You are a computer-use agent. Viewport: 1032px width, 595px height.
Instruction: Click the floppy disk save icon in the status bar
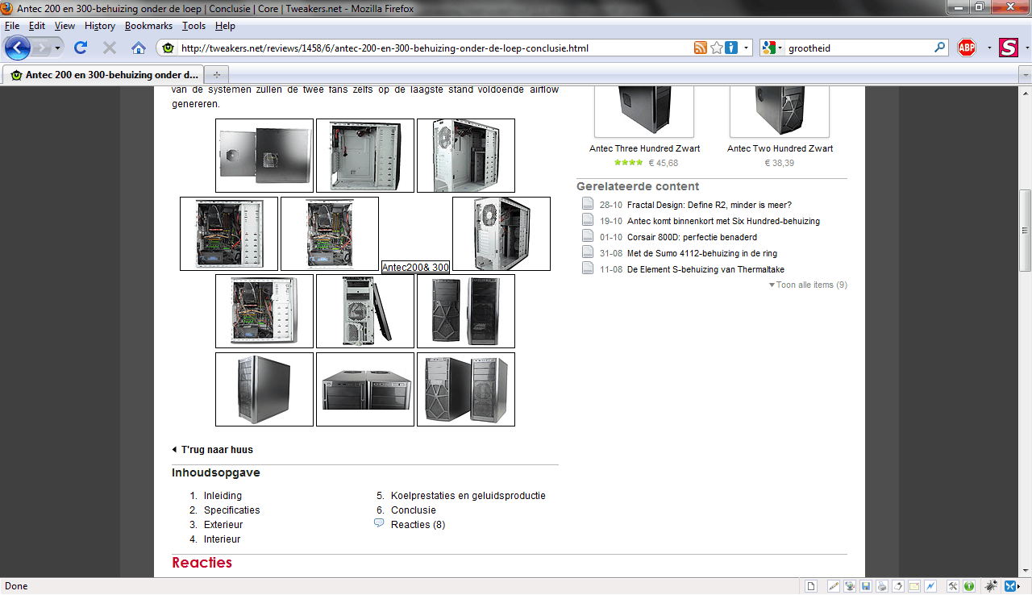pyautogui.click(x=866, y=586)
